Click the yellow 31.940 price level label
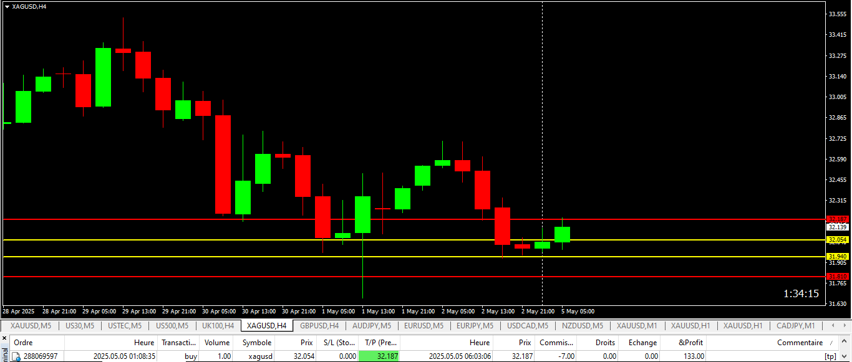This screenshot has height=362, width=852. 837,256
